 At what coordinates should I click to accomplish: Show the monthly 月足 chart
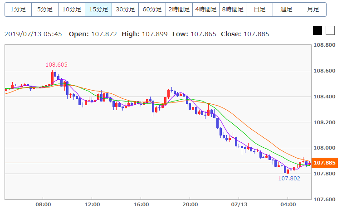[313, 10]
